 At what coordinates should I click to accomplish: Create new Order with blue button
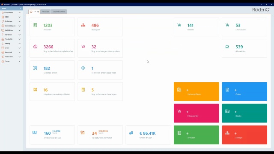(x=244, y=92)
